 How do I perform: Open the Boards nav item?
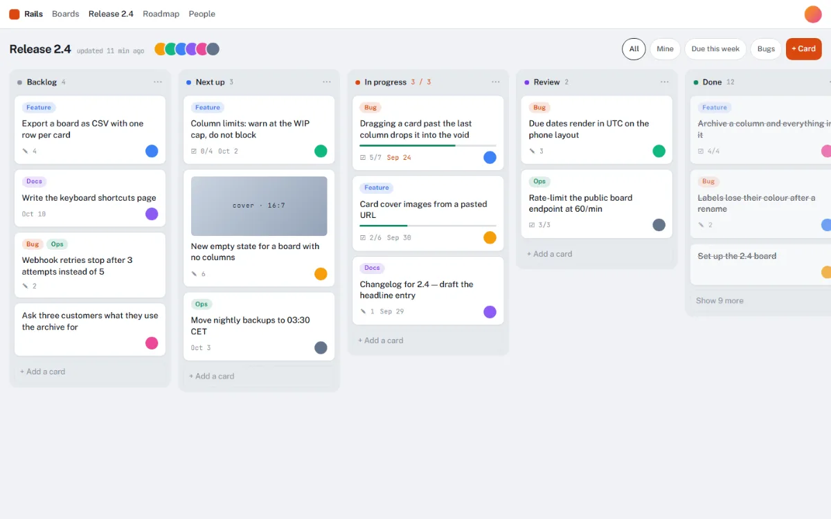point(66,14)
